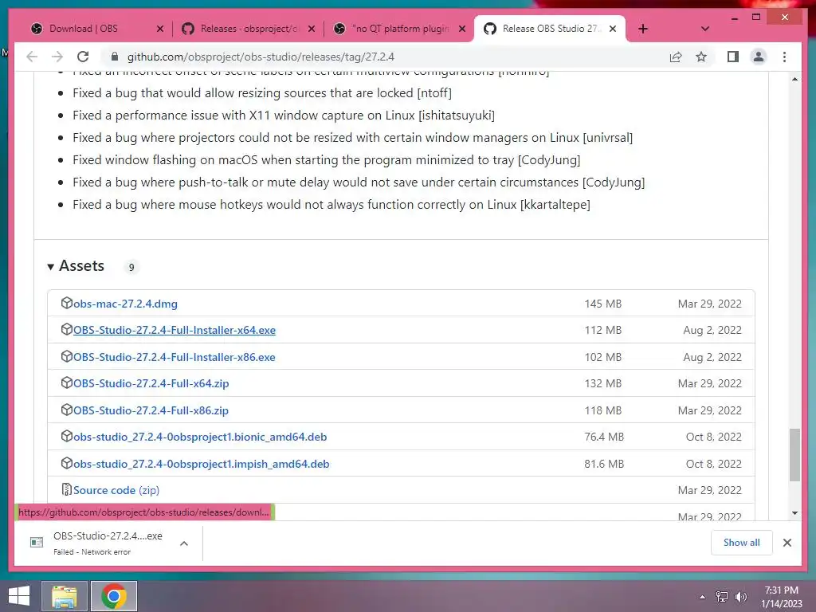Click package icon beside bionic_amd64.deb
Viewport: 816px width, 612px height.
click(x=67, y=436)
